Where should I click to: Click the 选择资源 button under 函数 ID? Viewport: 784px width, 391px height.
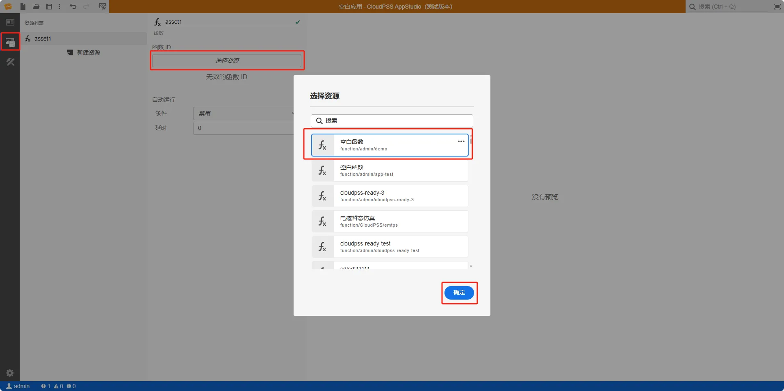[x=227, y=61]
